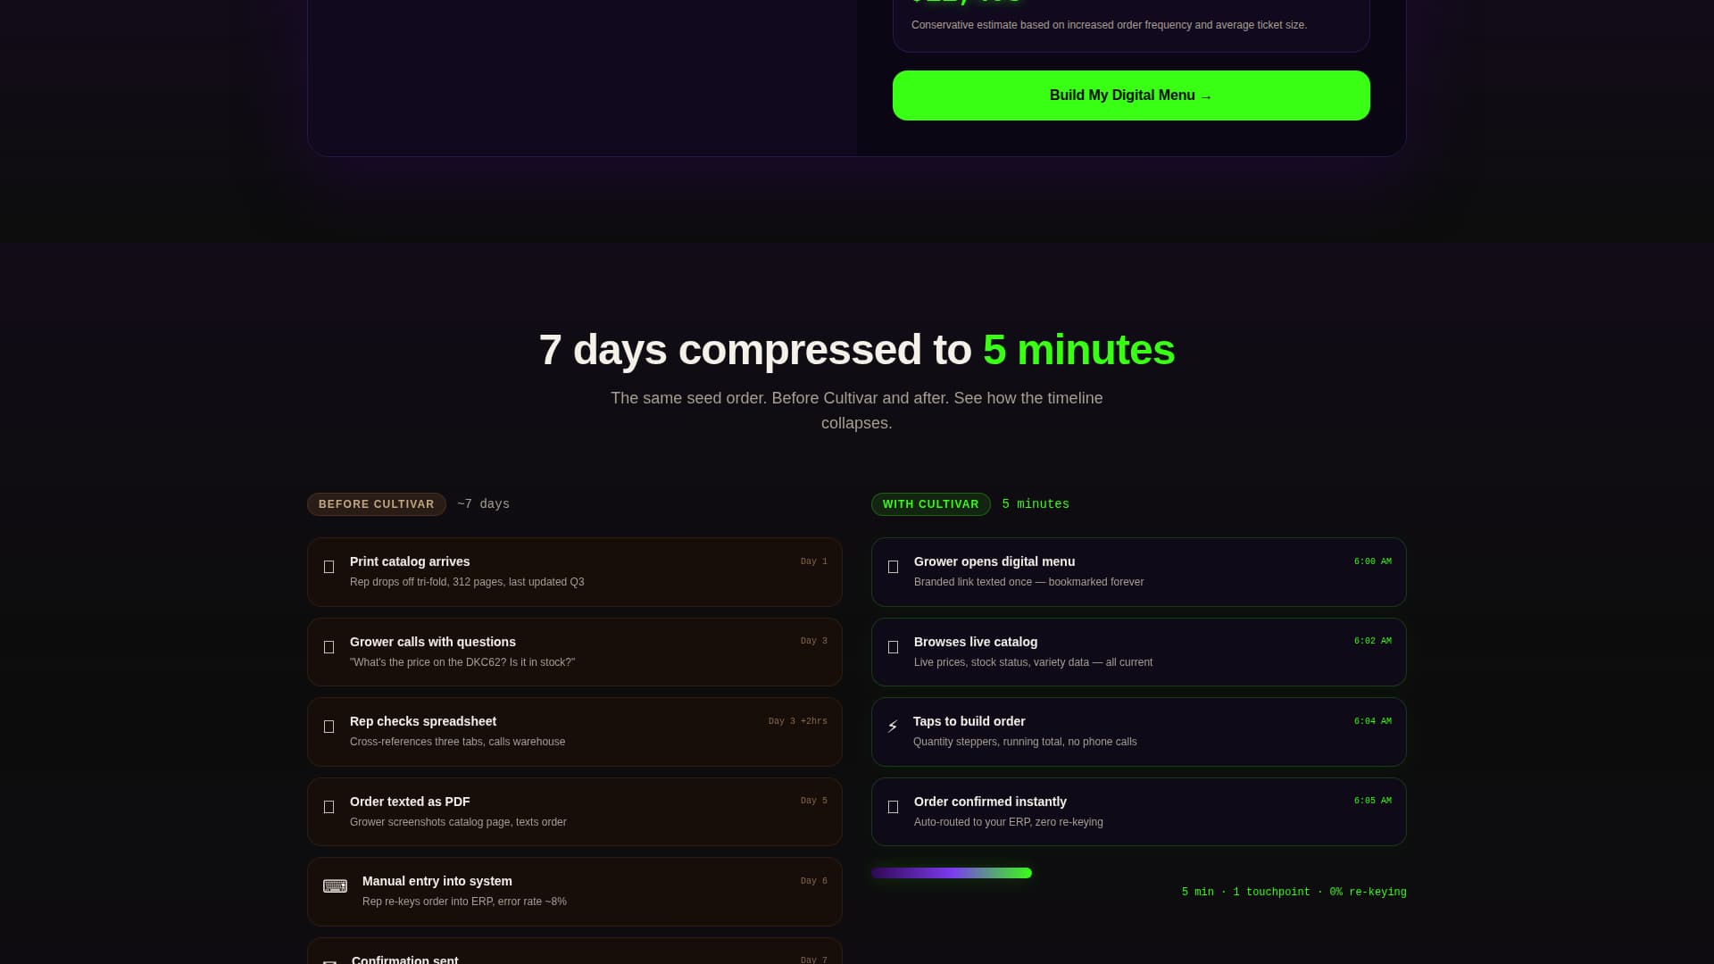Select 'Cross-references three tabs, calls warehouse' text
Viewport: 1714px width, 964px height.
coord(457,742)
